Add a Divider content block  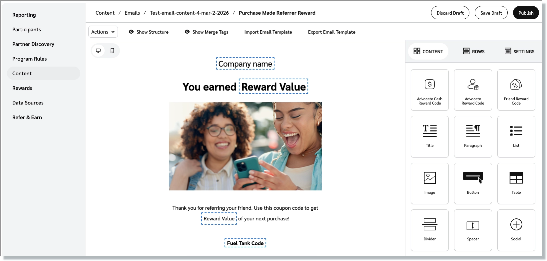(429, 230)
